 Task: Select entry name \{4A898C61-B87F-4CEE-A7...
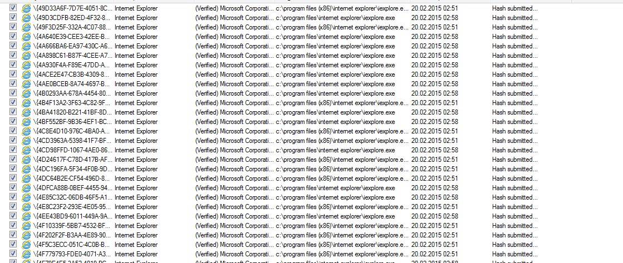click(73, 56)
